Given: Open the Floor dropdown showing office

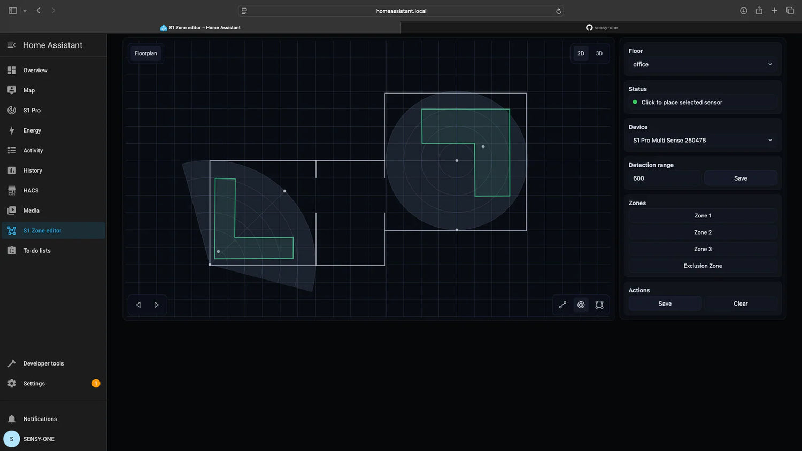Looking at the screenshot, I should [x=702, y=64].
